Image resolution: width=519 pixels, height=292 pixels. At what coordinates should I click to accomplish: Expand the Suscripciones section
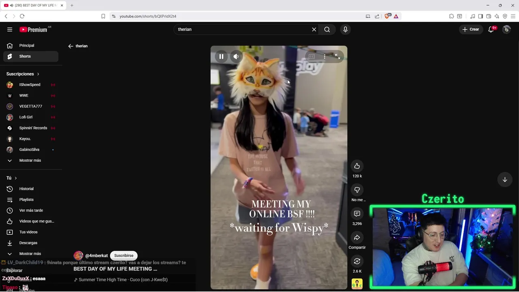pos(23,74)
